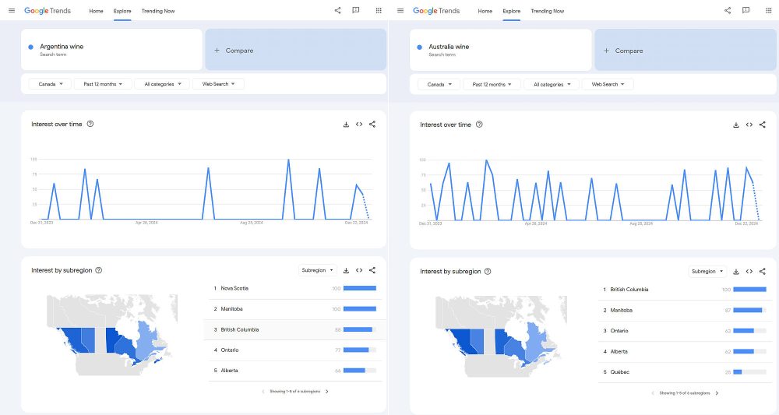Share Argentina wine interest over time chart

click(372, 125)
